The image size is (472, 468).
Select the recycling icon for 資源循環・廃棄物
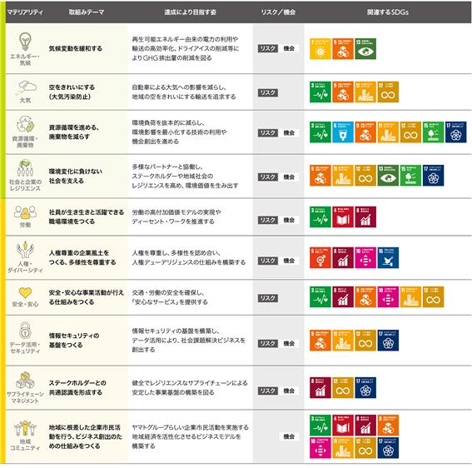[x=25, y=124]
